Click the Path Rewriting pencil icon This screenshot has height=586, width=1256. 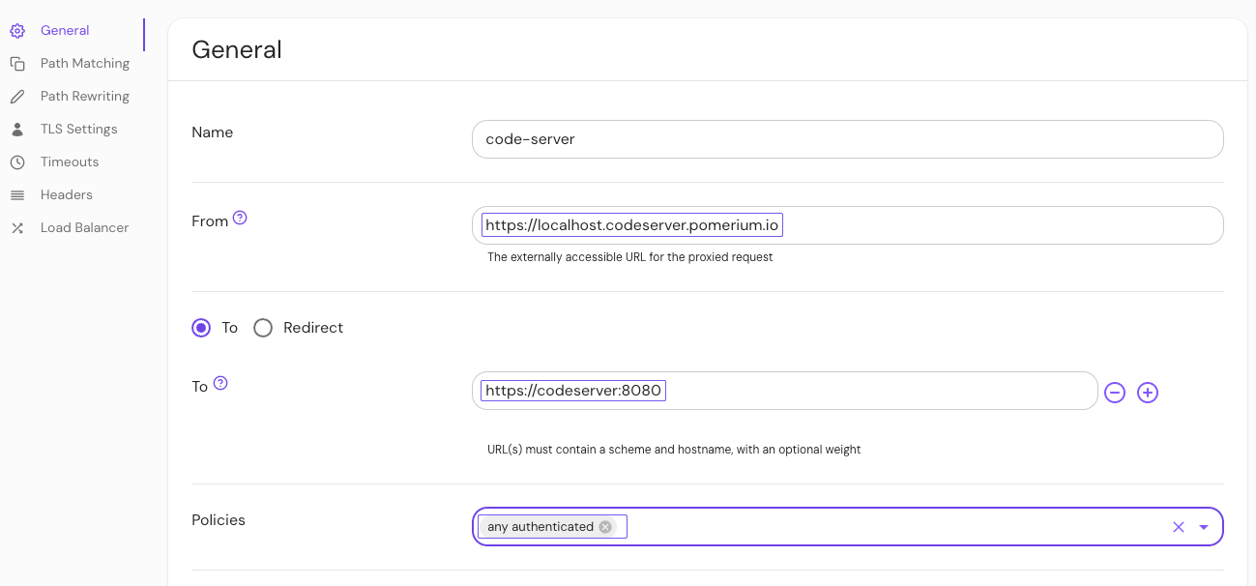tap(17, 97)
